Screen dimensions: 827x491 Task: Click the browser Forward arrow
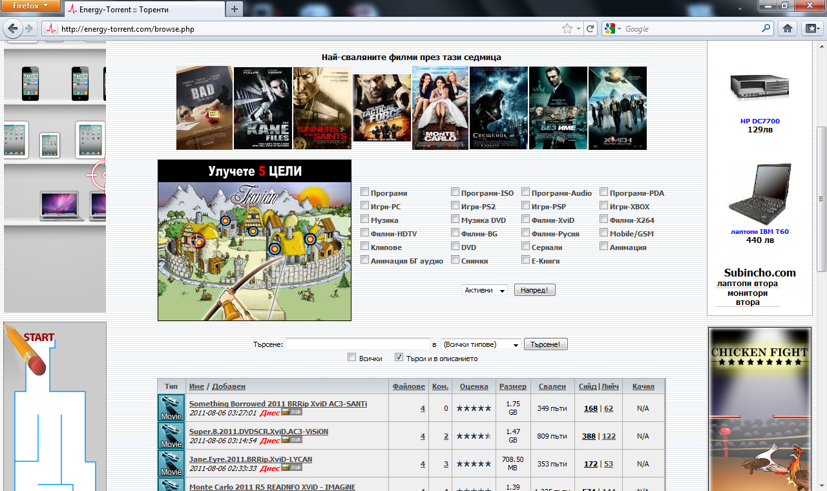29,28
